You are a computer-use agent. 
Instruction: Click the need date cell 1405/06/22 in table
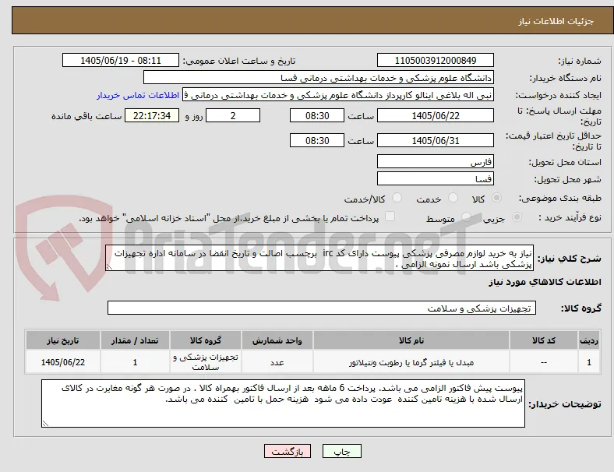[63, 362]
